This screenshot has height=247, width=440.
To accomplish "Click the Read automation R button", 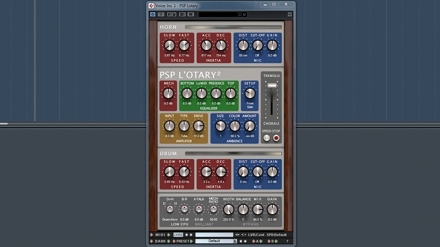I will tap(169, 14).
